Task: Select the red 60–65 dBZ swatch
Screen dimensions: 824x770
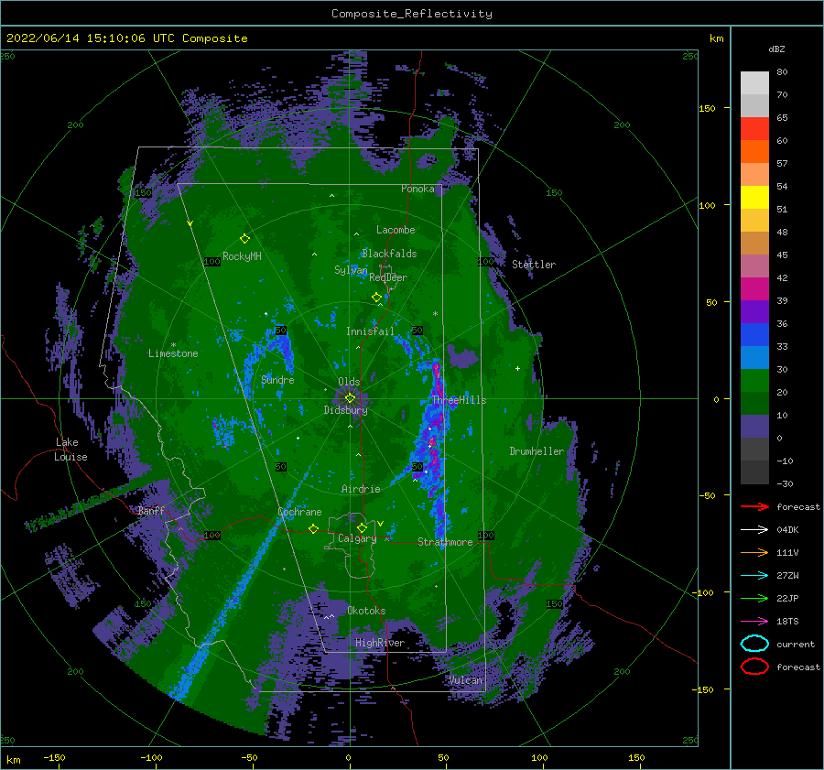Action: (x=754, y=129)
